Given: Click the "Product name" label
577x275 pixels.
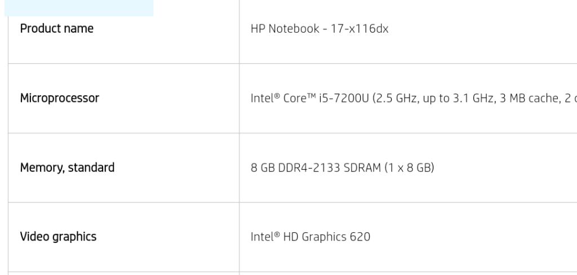Looking at the screenshot, I should click(57, 28).
